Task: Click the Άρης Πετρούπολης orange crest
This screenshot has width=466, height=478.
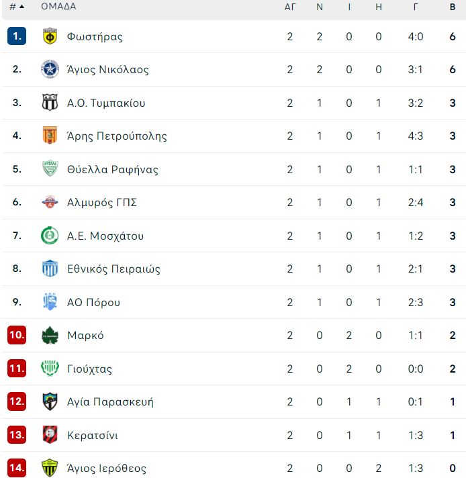Action: pyautogui.click(x=50, y=136)
